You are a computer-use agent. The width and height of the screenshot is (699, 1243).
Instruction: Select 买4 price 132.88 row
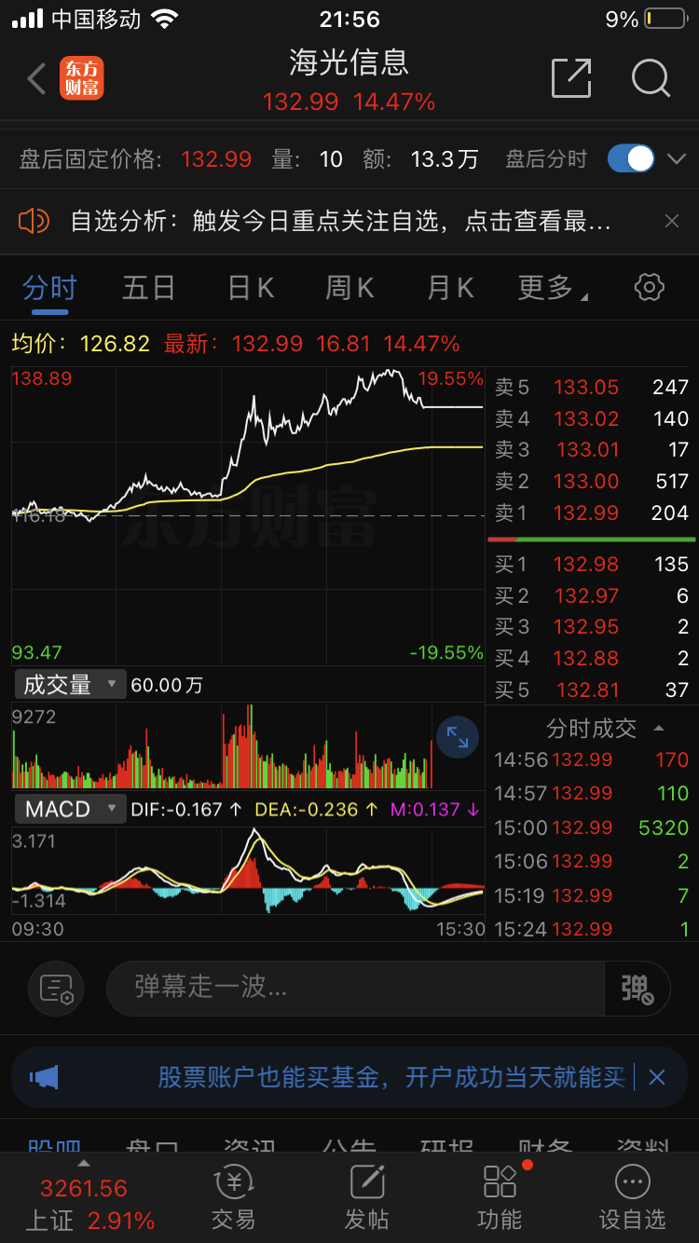pos(591,658)
